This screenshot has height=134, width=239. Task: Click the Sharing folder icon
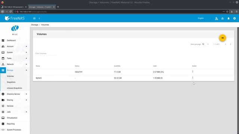3,100
